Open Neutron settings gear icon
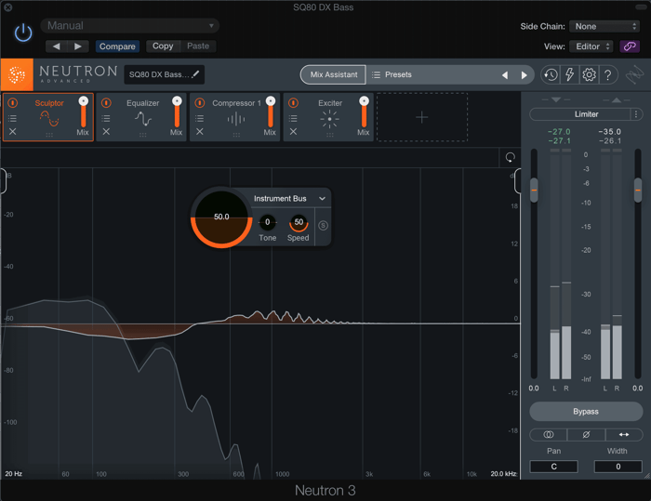 (x=589, y=75)
